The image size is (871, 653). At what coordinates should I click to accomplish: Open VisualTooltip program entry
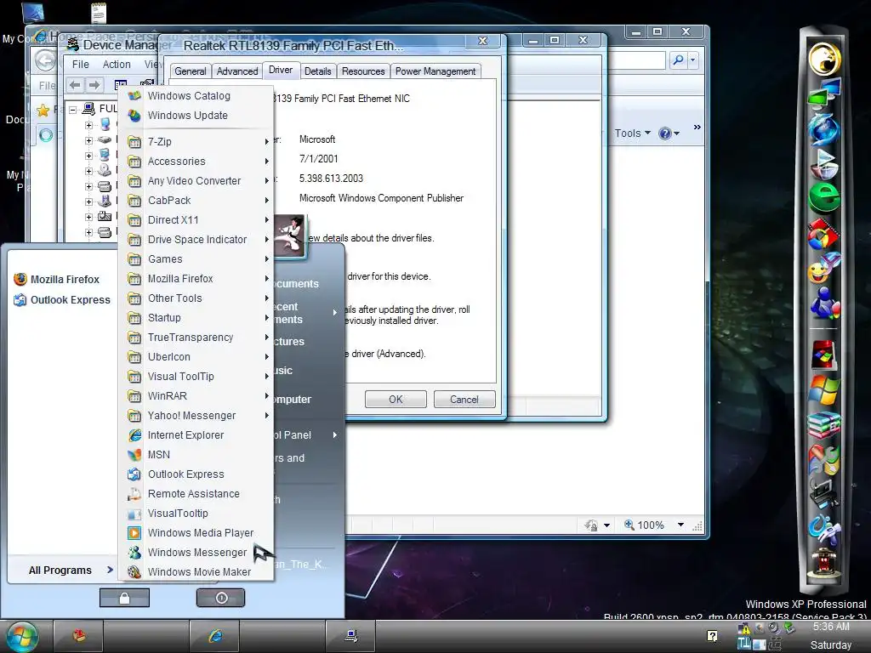pos(197,513)
